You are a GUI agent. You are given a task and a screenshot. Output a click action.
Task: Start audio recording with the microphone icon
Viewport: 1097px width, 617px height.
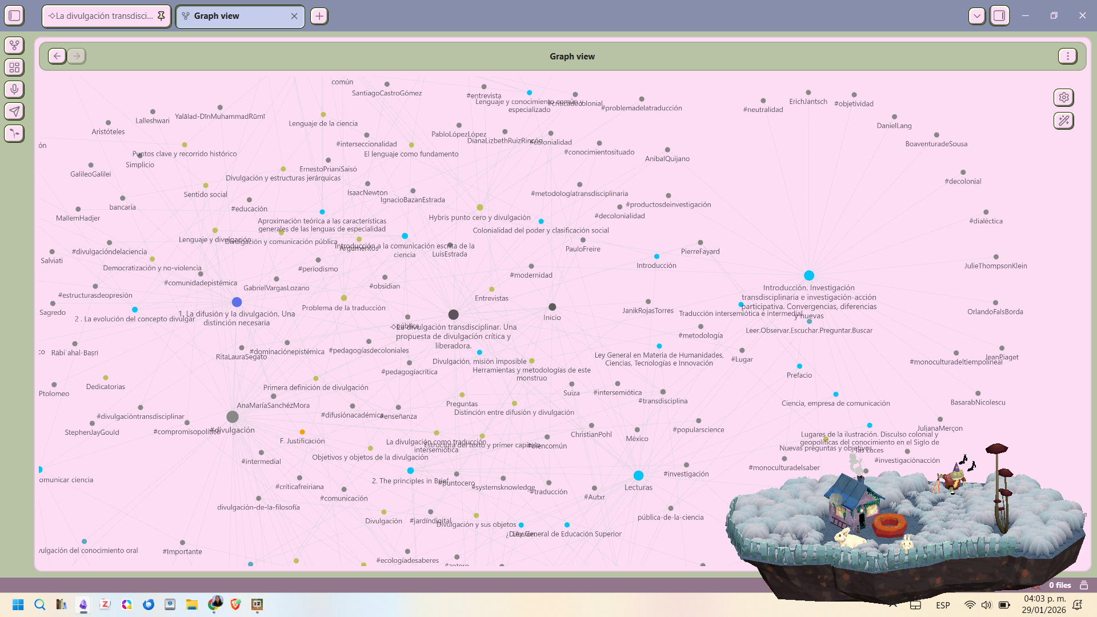14,89
